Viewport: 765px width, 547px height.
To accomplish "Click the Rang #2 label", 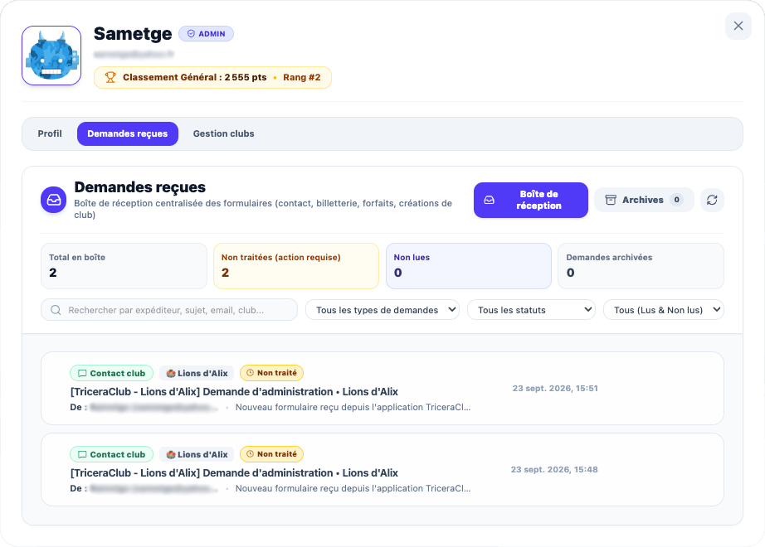I will pos(302,78).
